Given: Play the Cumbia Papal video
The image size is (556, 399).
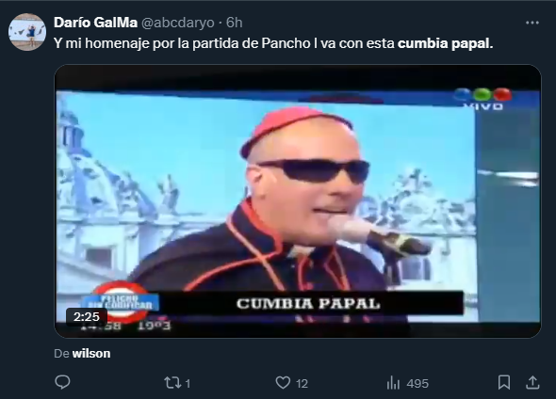Looking at the screenshot, I should click(298, 201).
